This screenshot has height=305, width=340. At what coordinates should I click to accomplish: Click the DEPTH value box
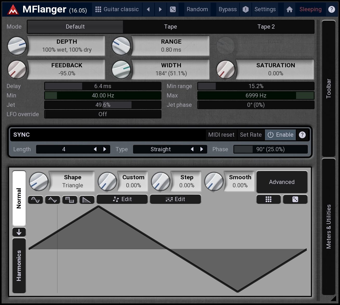point(67,46)
